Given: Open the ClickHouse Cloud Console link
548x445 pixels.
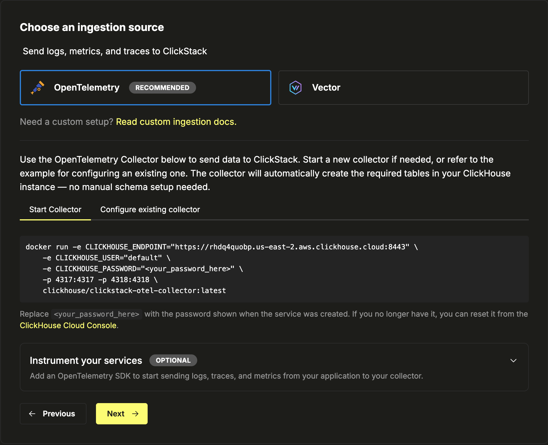Looking at the screenshot, I should (68, 325).
